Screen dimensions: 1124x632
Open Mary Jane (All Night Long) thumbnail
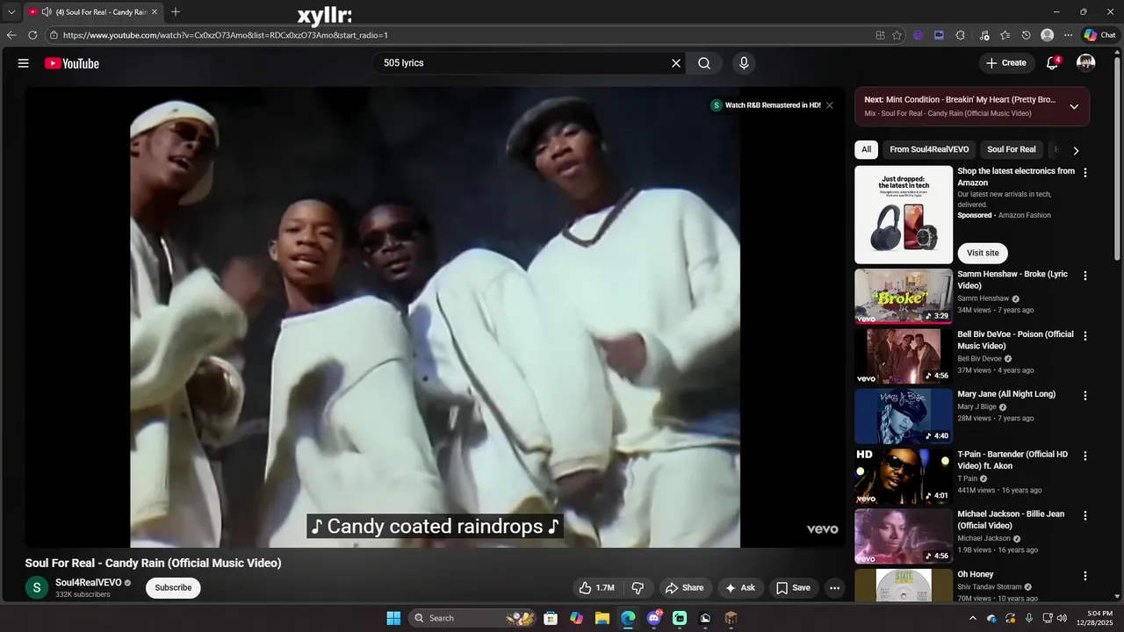click(904, 417)
